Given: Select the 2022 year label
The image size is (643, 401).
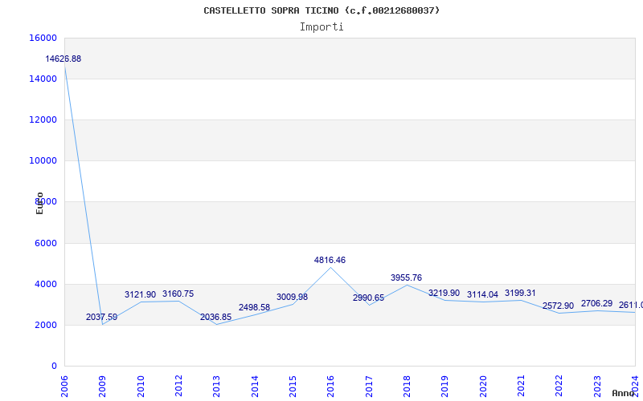Looking at the screenshot, I should tap(559, 386).
